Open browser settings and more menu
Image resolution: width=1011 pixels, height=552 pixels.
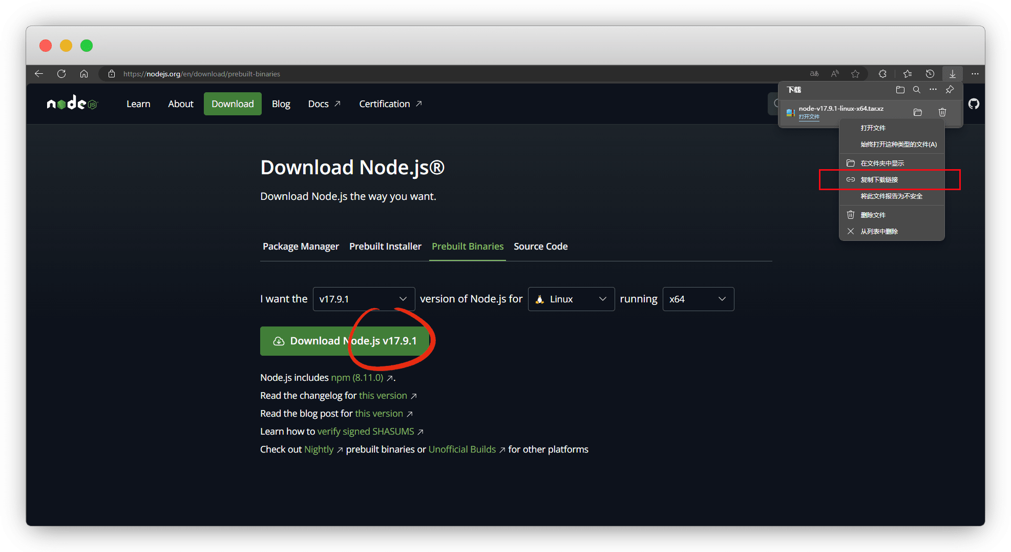(x=975, y=74)
